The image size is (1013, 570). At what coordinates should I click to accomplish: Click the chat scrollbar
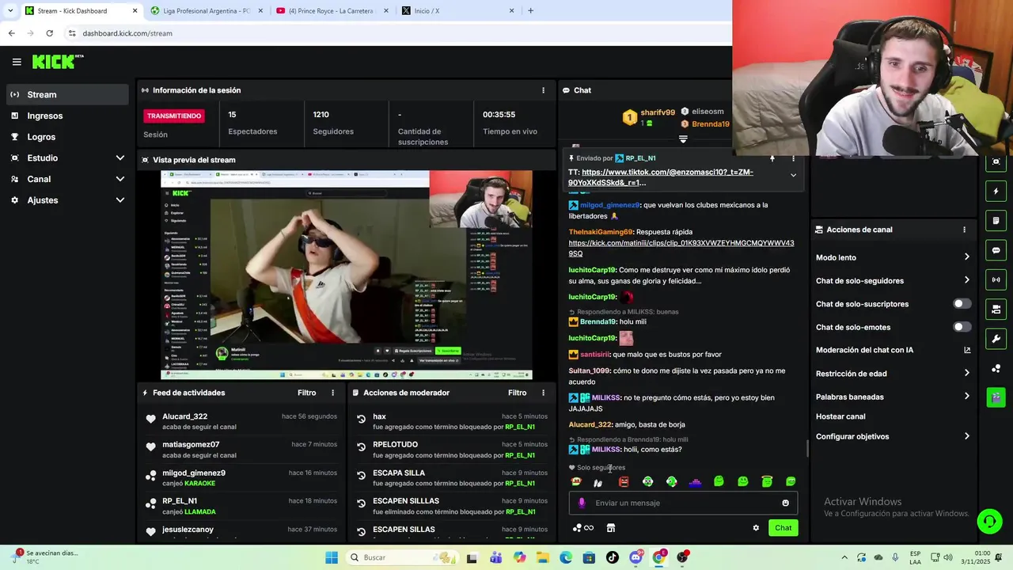[807, 449]
